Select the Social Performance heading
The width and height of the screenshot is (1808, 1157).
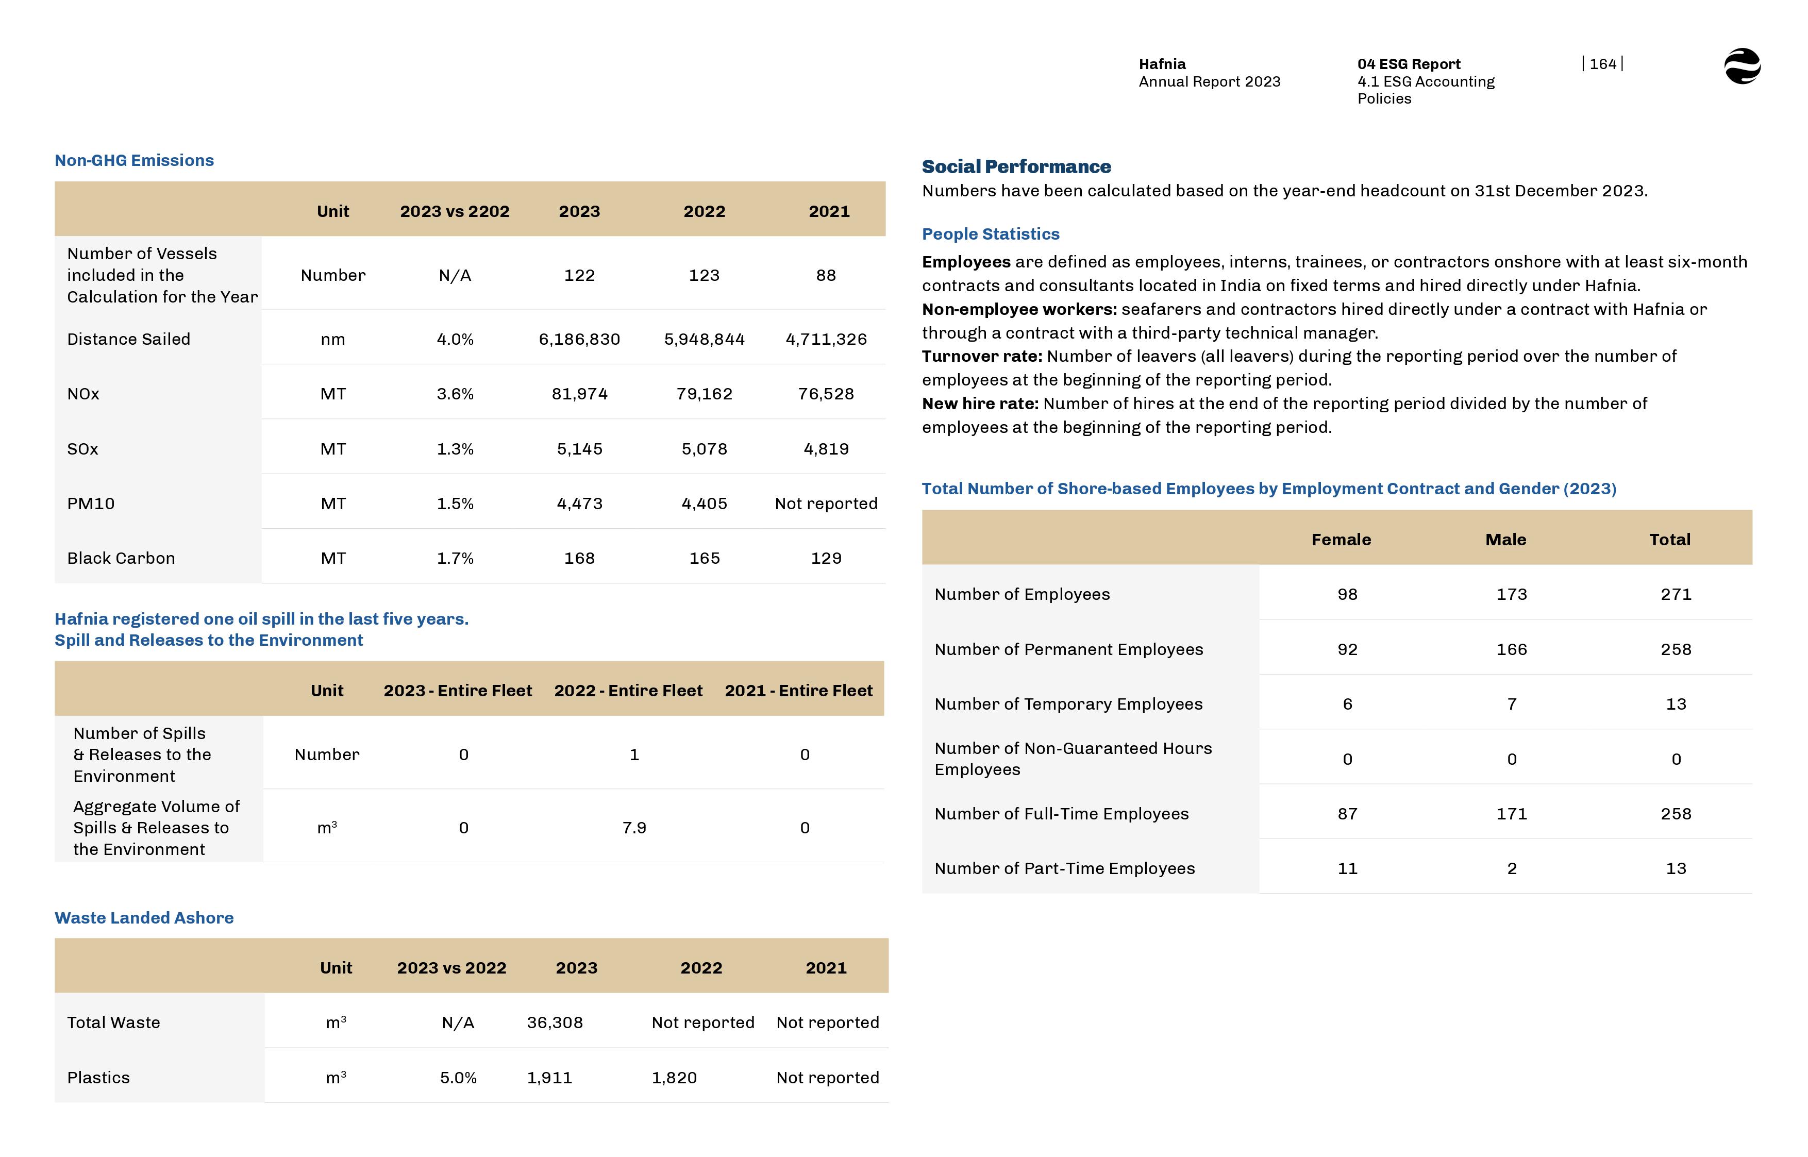tap(1015, 167)
